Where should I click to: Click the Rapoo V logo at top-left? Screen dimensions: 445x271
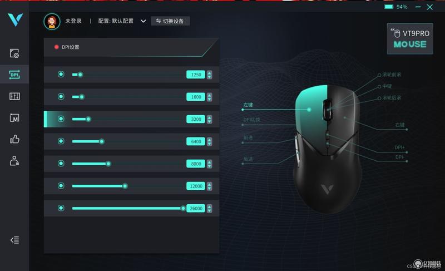[15, 19]
